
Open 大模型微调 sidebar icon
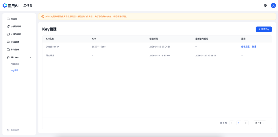[x=8, y=34]
